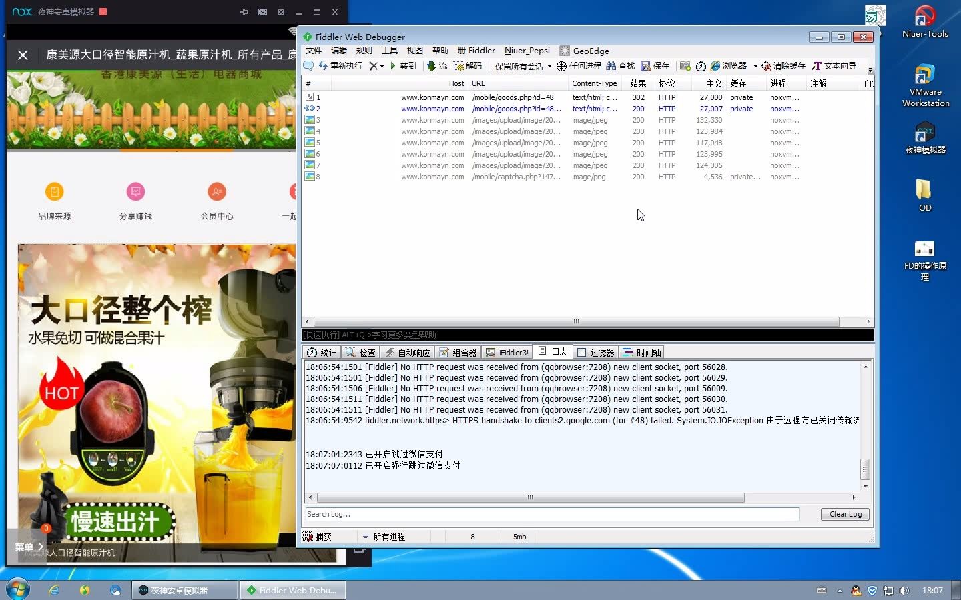Toggle 解码 (Decode) in Fiddler toolbar
This screenshot has height=600, width=961.
468,66
